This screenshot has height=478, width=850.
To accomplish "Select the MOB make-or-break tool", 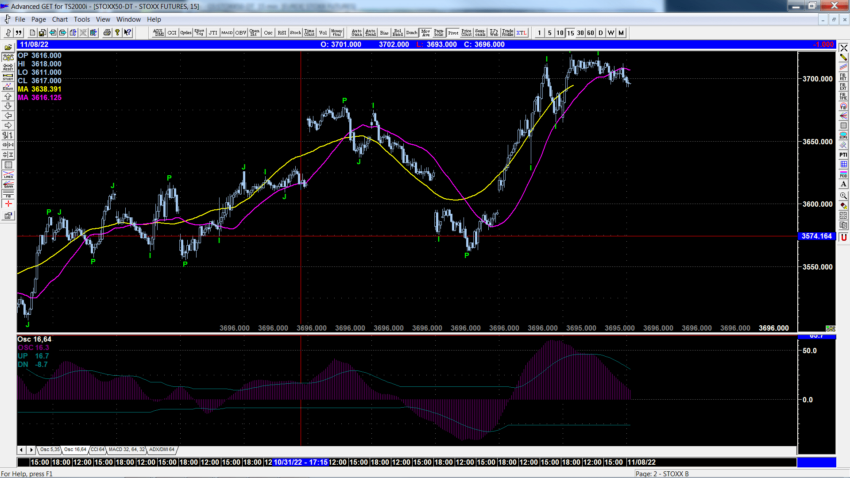I will (843, 174).
